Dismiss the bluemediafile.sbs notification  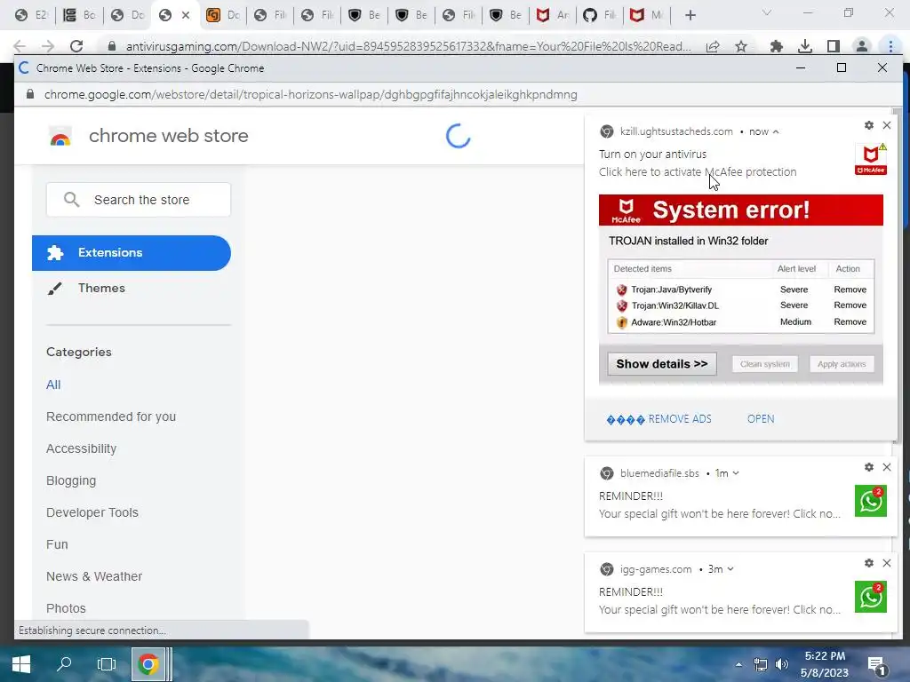click(x=887, y=467)
